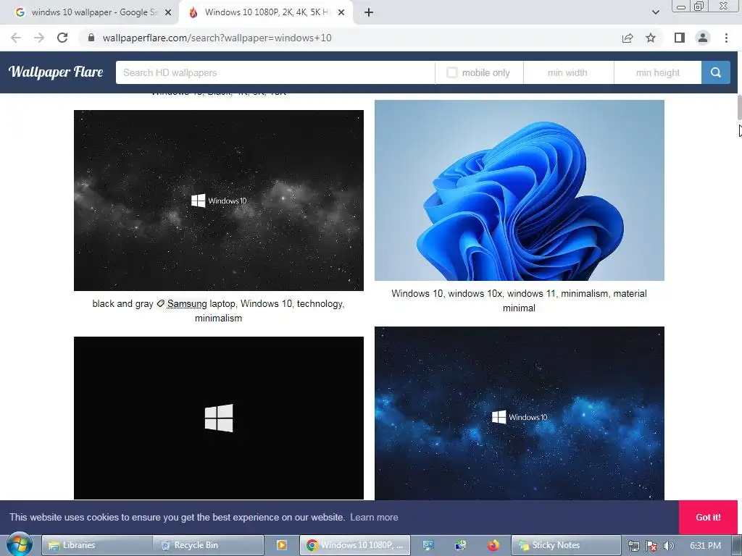Focus the Search HD wallpapers field
Viewport: 742px width, 556px height.
coord(275,72)
